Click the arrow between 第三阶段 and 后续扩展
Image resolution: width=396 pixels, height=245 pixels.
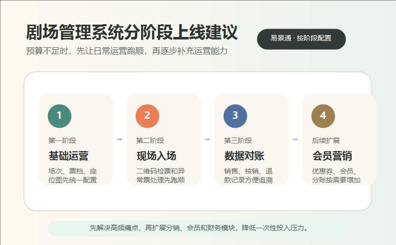(x=295, y=139)
